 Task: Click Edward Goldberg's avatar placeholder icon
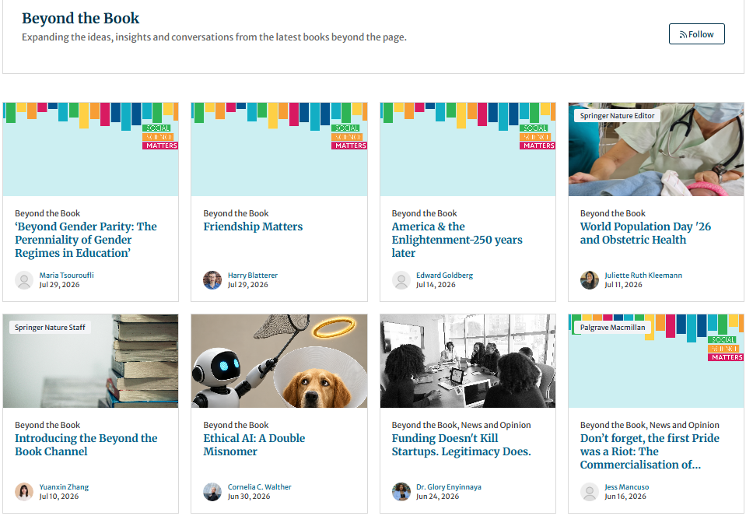(x=401, y=280)
